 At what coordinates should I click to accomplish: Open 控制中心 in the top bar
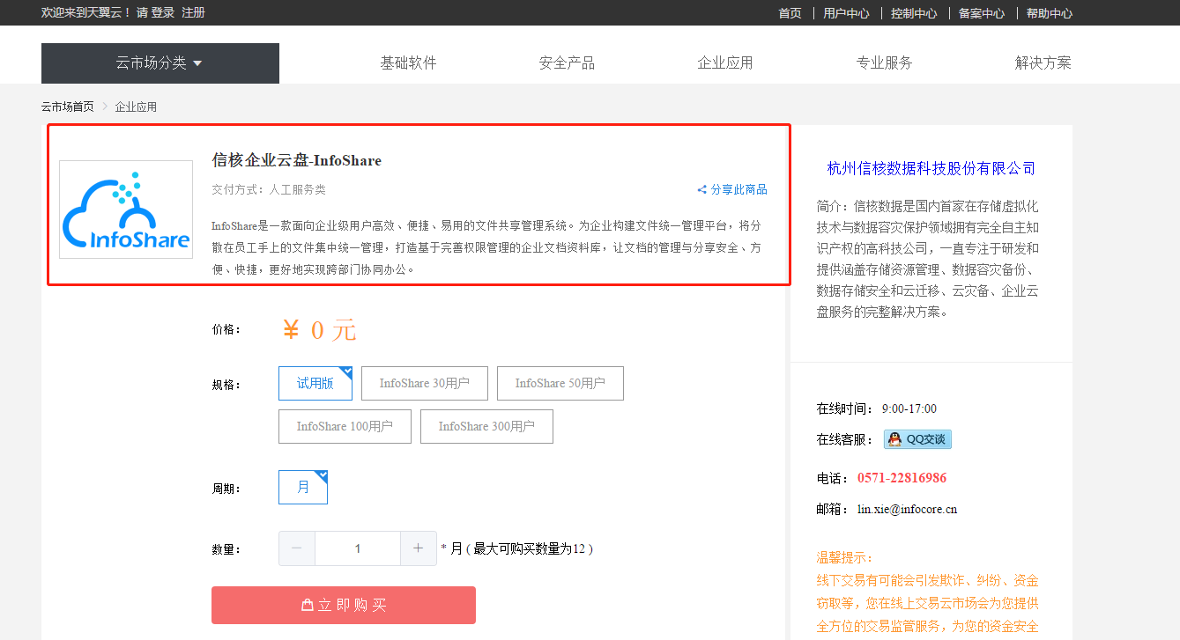click(x=914, y=13)
